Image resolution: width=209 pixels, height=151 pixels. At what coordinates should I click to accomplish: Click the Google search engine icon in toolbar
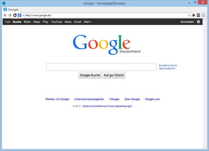tap(19, 15)
